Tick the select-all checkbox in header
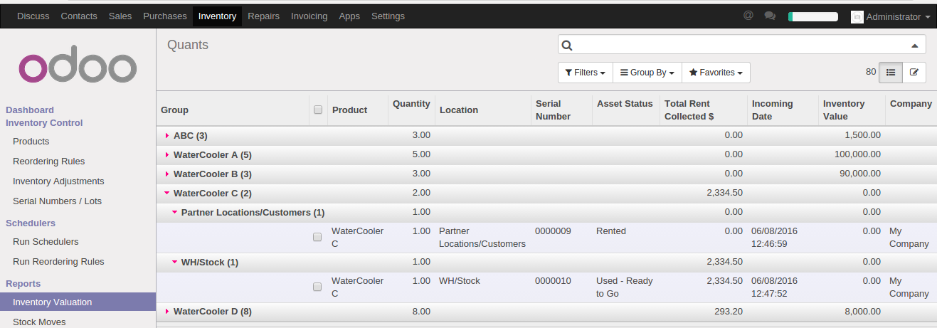Screen dimensions: 937x328 [x=318, y=110]
